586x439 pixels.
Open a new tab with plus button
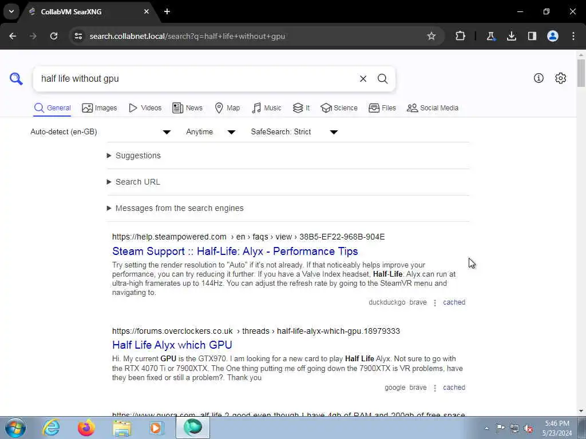[167, 11]
